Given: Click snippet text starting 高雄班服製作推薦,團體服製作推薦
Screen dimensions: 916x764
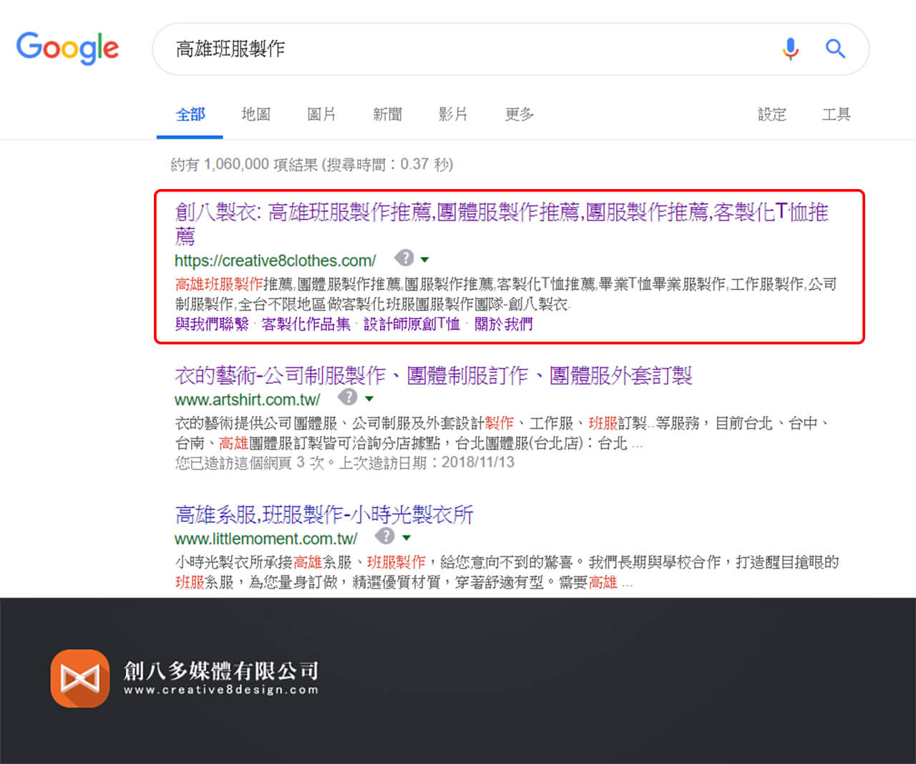Looking at the screenshot, I should point(506,294).
